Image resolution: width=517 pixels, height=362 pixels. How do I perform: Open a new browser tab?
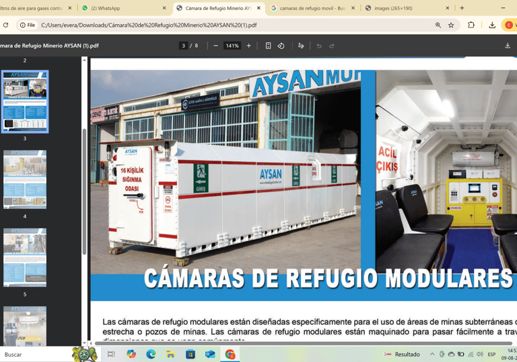pyautogui.click(x=462, y=8)
